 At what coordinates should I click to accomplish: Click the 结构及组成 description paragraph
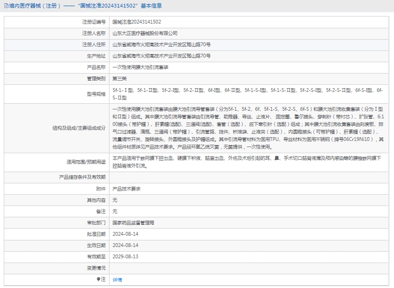(247, 127)
